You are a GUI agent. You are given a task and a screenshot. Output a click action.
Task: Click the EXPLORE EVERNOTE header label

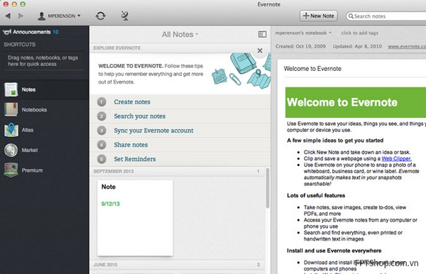point(117,48)
